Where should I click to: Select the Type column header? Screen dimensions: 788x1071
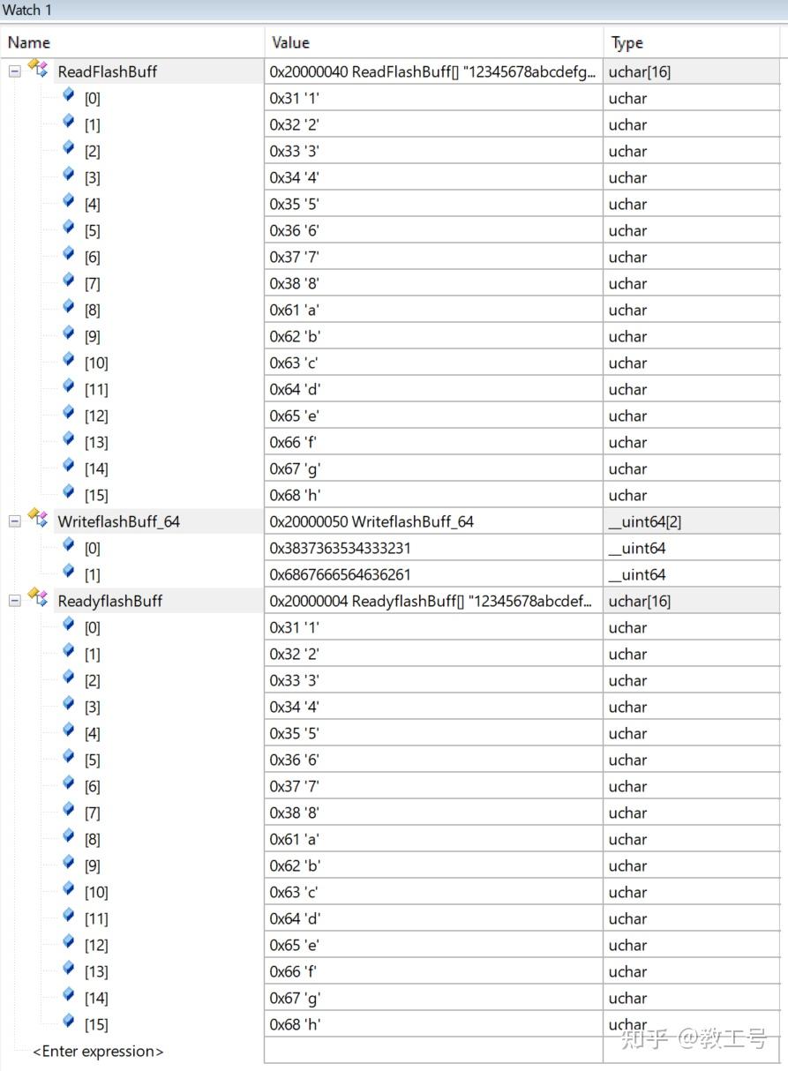click(695, 42)
